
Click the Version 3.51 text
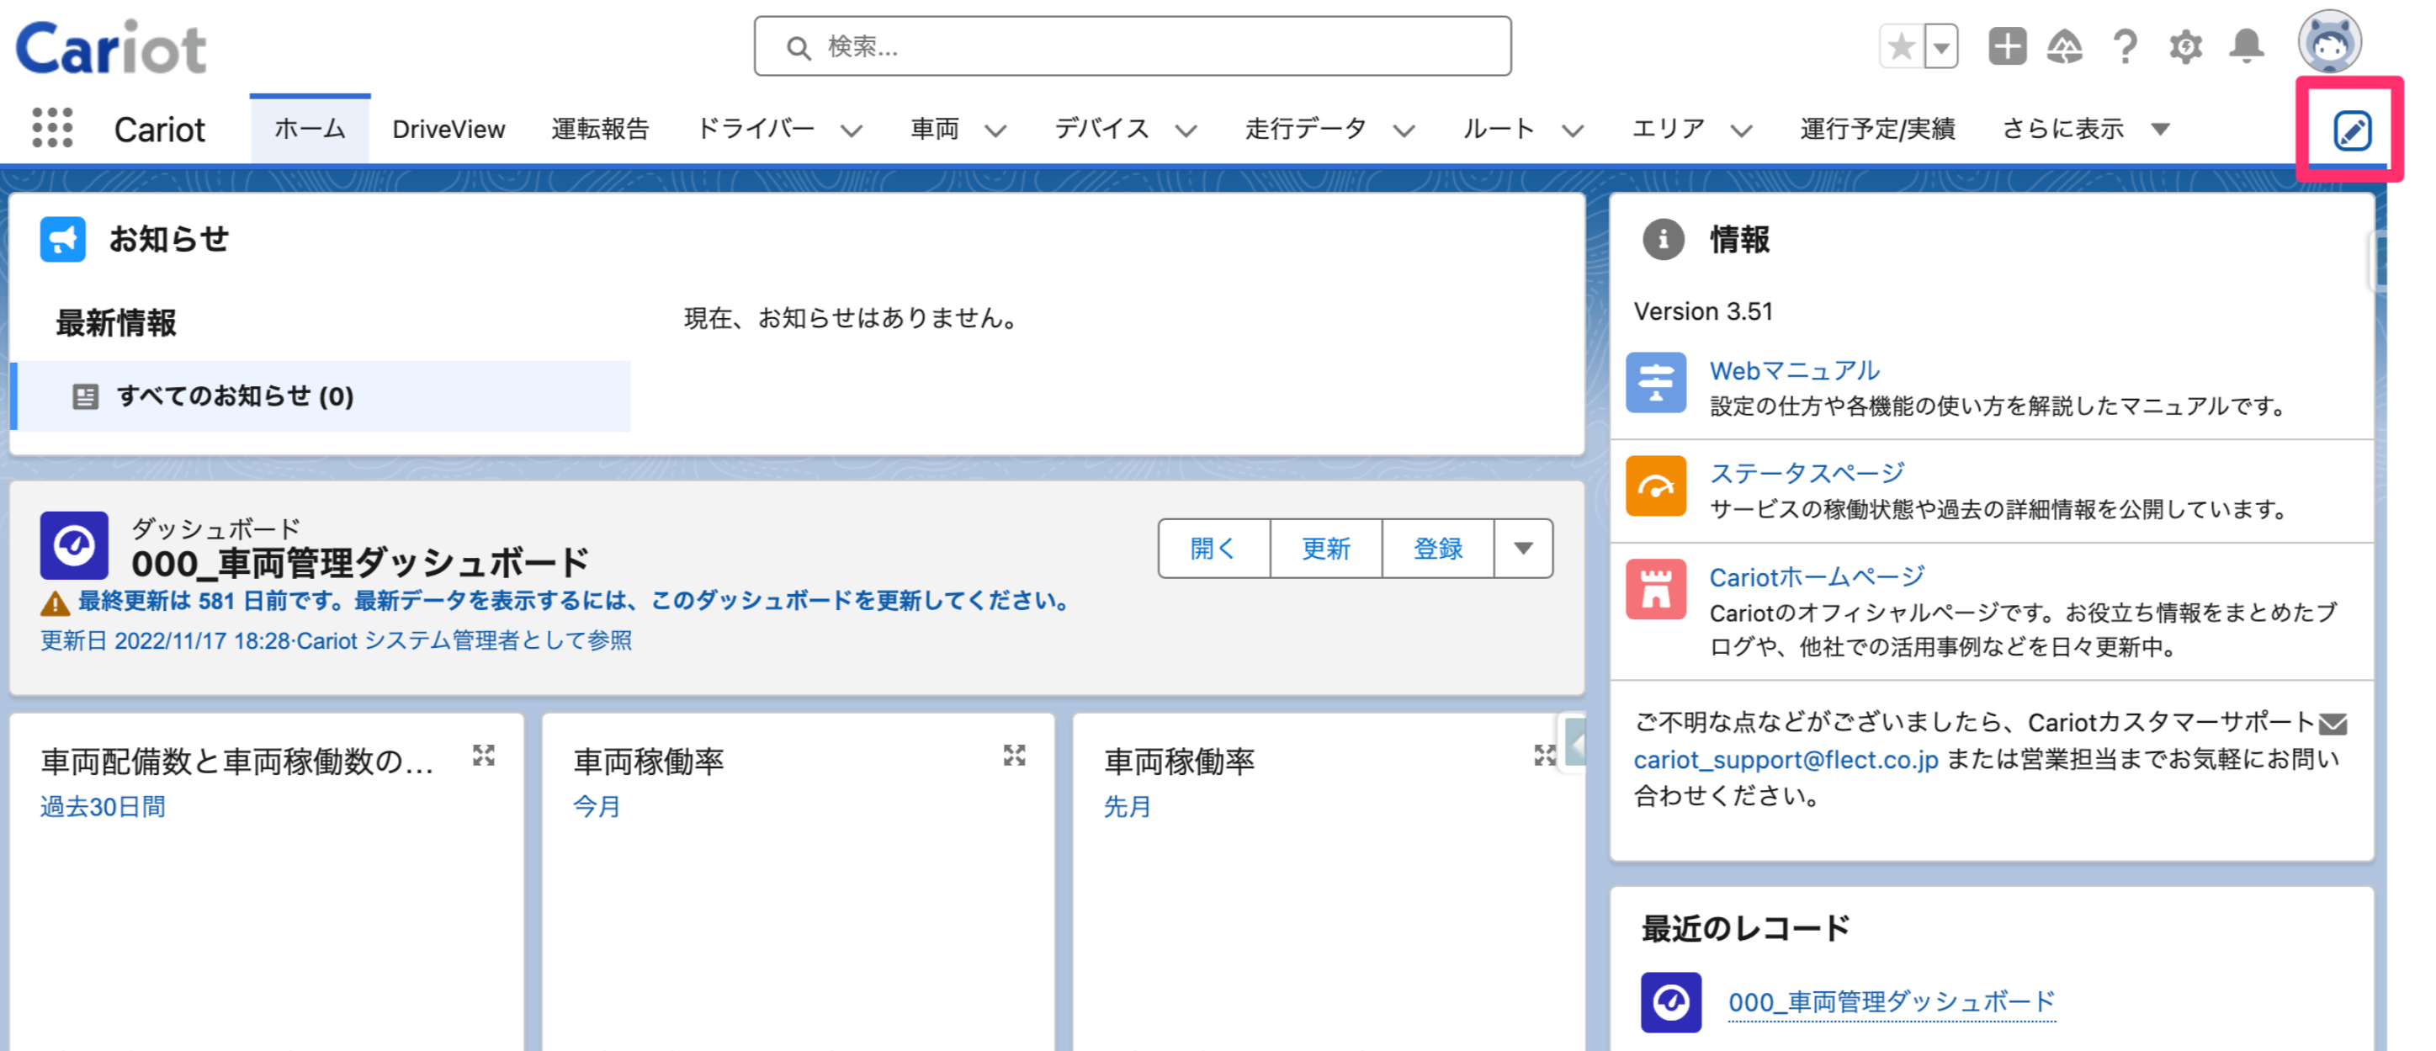1703,311
